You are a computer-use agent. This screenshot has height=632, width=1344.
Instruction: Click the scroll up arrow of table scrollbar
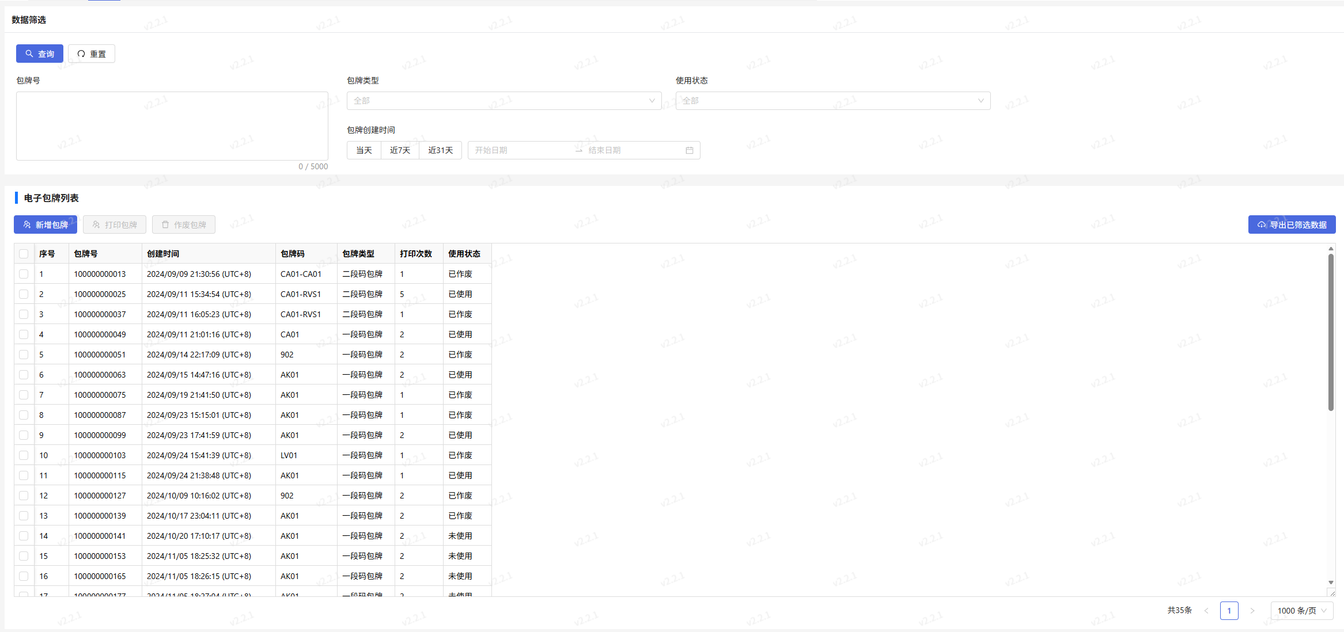point(1331,249)
